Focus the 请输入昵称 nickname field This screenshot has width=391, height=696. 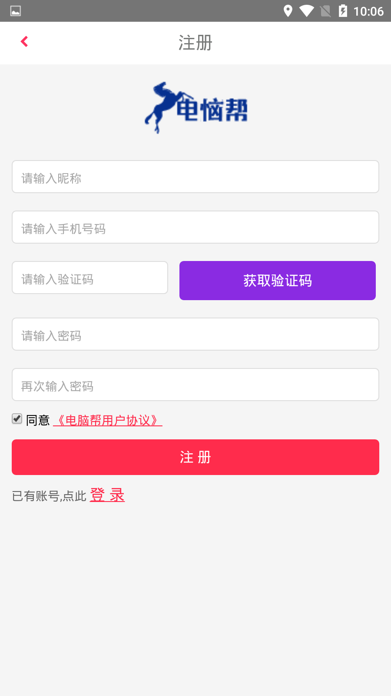(195, 177)
